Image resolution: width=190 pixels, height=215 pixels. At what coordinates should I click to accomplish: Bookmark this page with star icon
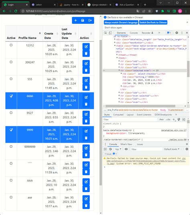(150, 11)
